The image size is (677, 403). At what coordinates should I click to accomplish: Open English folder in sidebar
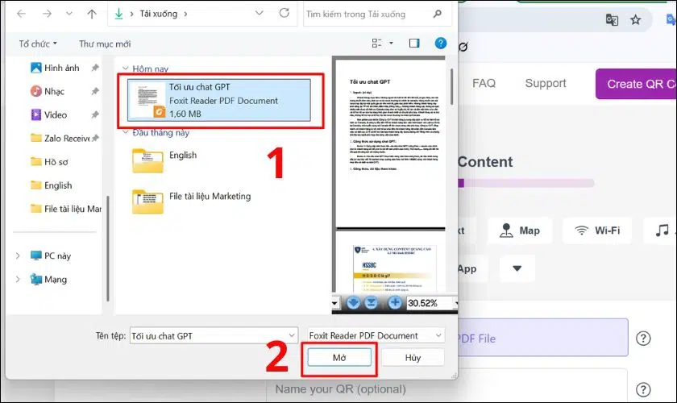click(x=52, y=185)
